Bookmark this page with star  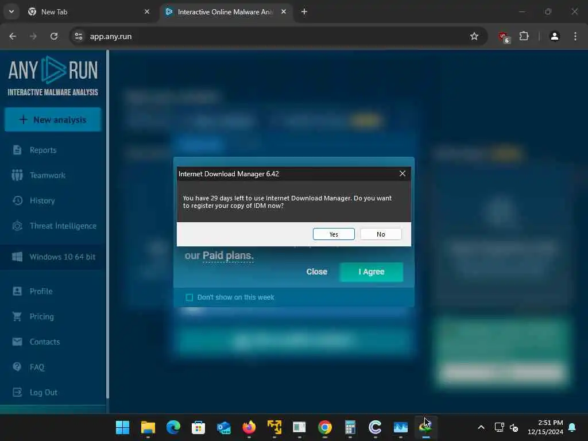(x=474, y=36)
